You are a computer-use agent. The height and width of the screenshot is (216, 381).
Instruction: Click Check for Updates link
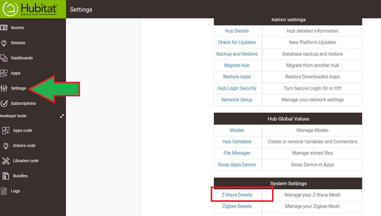[x=237, y=42]
